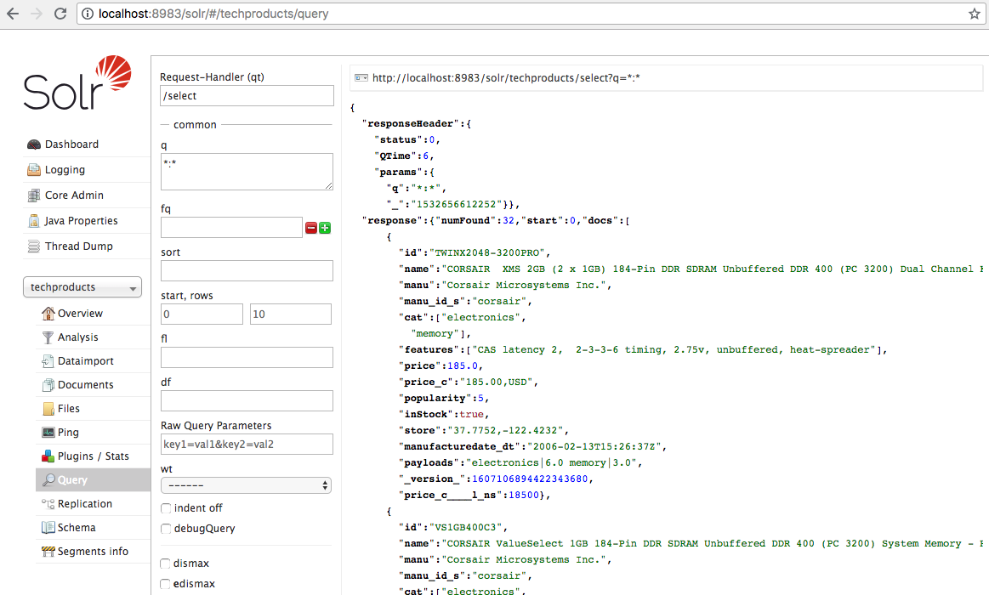This screenshot has height=595, width=989.
Task: Click the rows field showing 10
Action: pos(291,314)
